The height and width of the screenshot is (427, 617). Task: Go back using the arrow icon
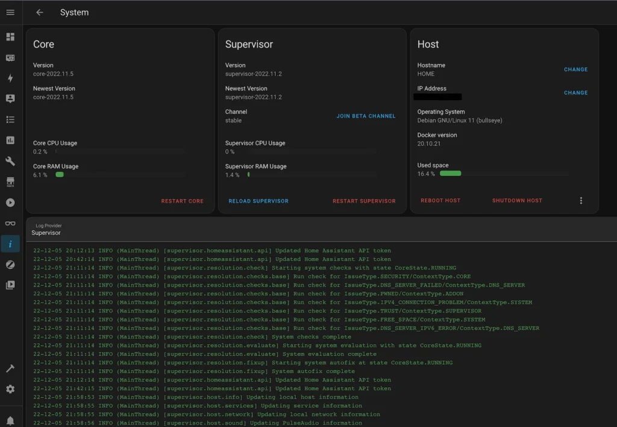click(x=40, y=13)
